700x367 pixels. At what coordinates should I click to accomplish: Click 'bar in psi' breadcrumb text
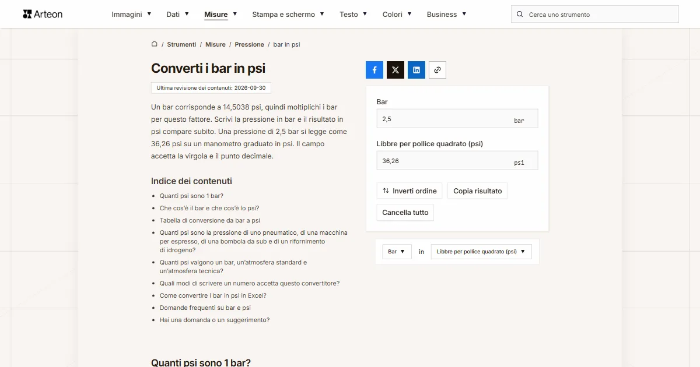[286, 44]
